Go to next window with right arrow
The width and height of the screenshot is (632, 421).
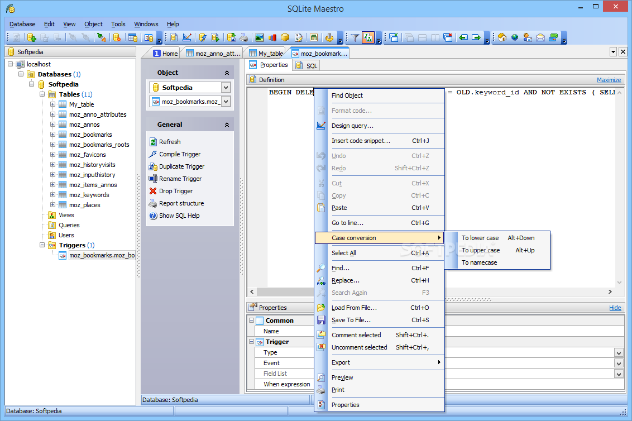point(476,37)
